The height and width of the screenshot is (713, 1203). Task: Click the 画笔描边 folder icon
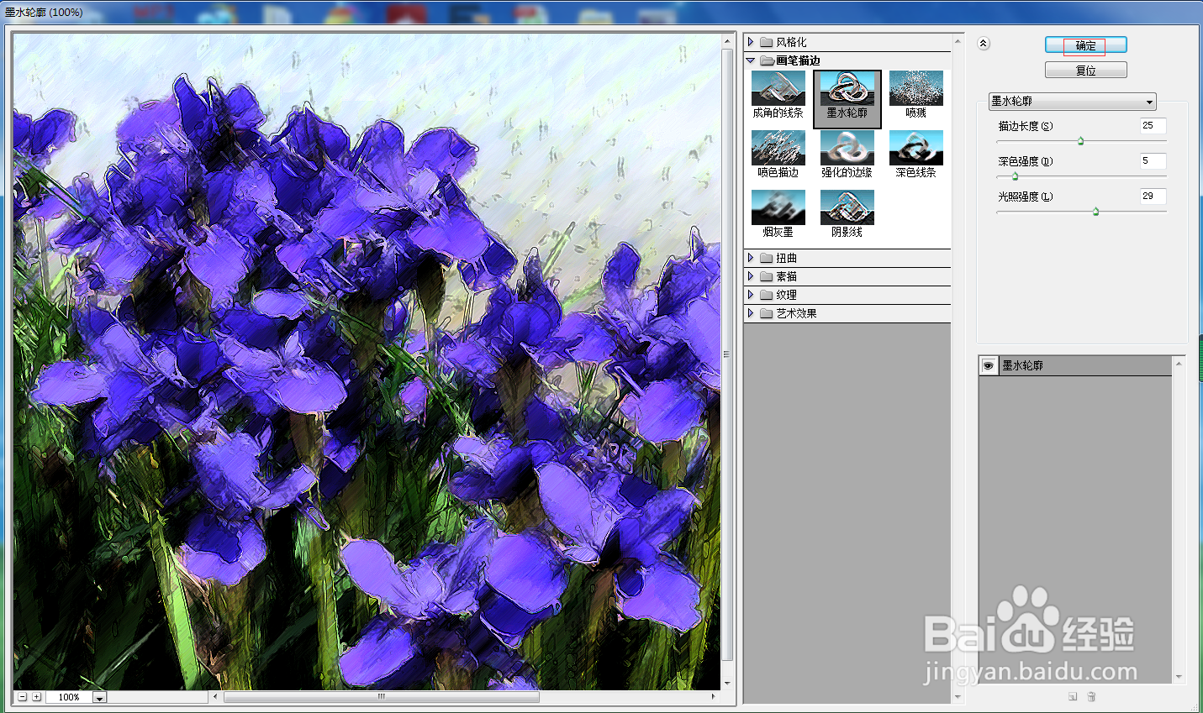pyautogui.click(x=767, y=60)
